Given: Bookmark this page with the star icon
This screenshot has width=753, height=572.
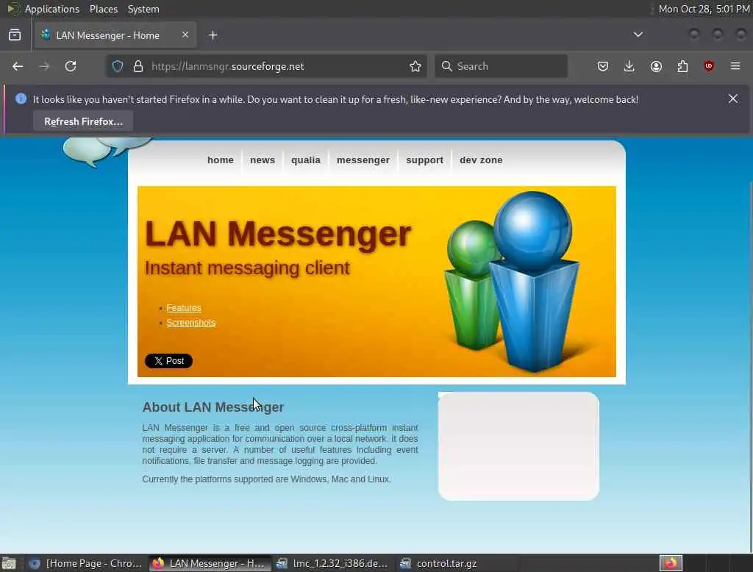Looking at the screenshot, I should pyautogui.click(x=415, y=66).
